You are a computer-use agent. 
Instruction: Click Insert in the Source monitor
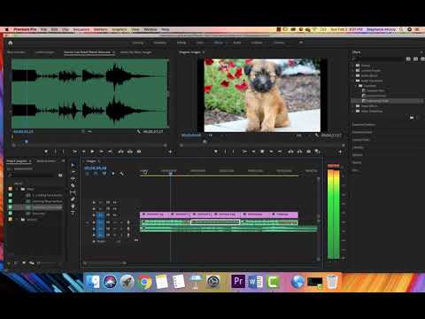pos(121,152)
